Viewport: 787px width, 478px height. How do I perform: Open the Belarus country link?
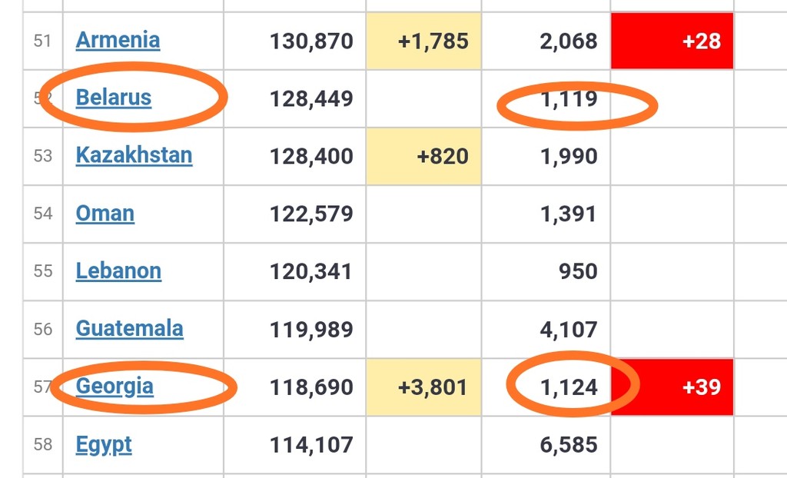coord(114,98)
